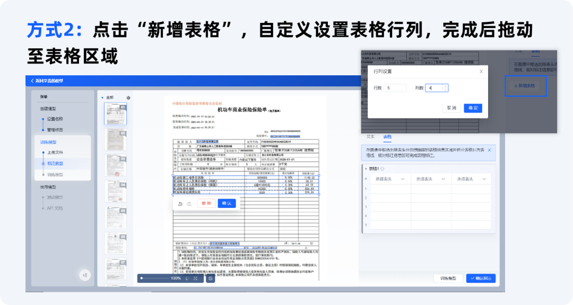Open the API 文档 step

point(55,208)
